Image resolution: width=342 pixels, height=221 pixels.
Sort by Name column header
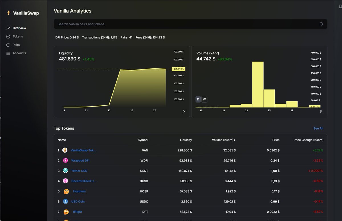62,140
